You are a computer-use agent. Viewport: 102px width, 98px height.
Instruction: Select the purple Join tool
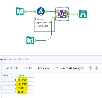pos(62,14)
